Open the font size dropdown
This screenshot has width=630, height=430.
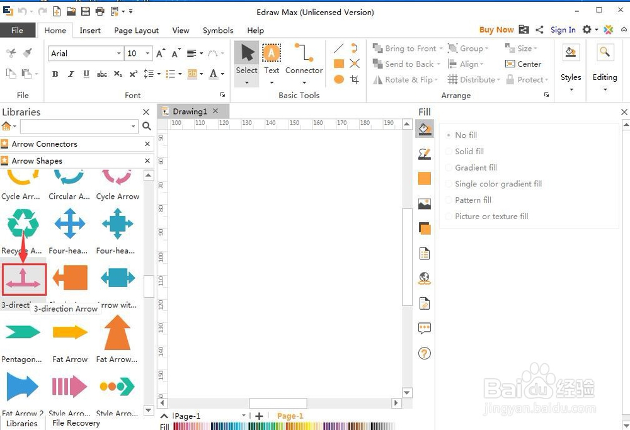click(x=147, y=54)
